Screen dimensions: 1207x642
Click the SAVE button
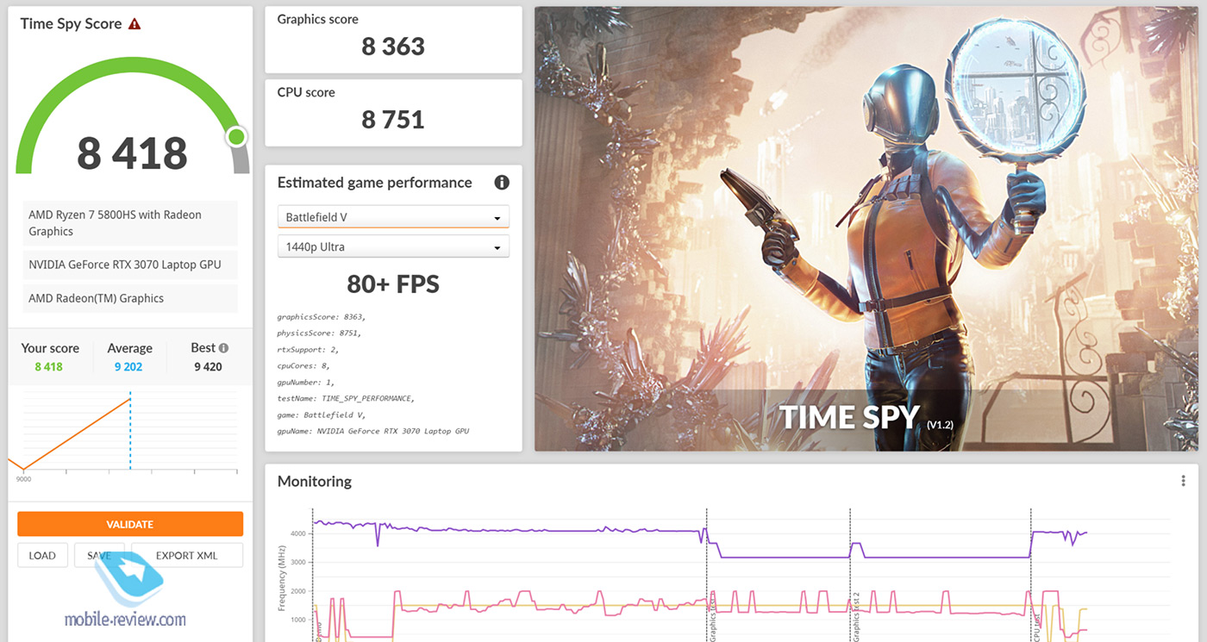(99, 555)
